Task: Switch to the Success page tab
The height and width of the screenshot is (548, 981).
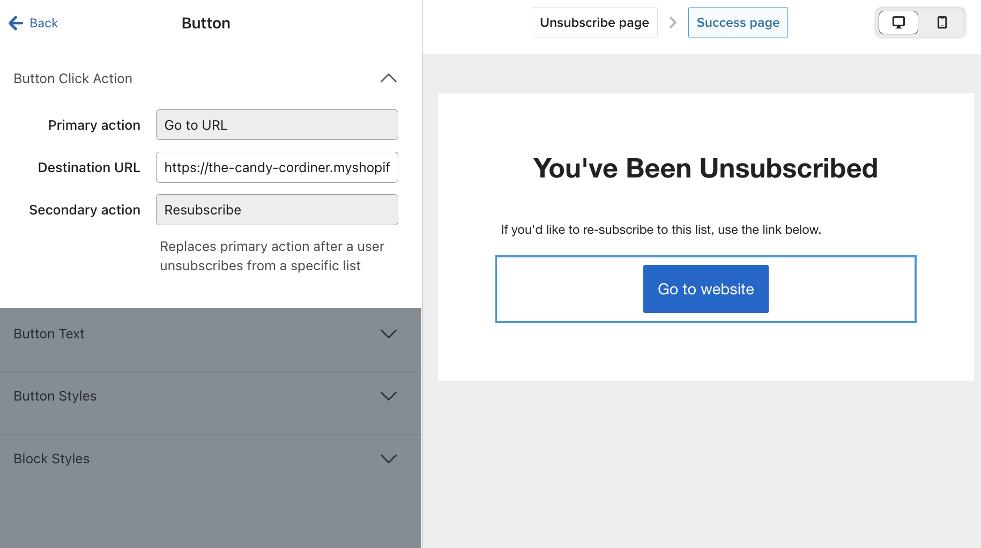Action: (738, 23)
